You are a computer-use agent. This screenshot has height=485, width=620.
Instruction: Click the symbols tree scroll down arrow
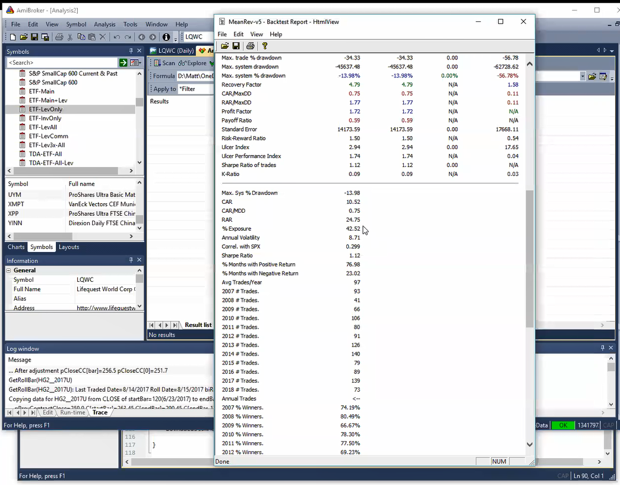coord(139,162)
